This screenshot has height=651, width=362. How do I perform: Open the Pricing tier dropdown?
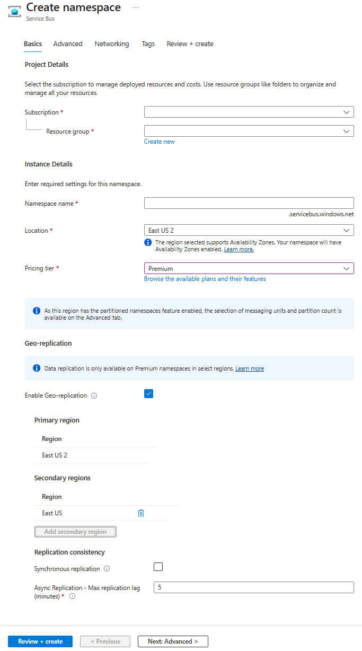(x=249, y=268)
